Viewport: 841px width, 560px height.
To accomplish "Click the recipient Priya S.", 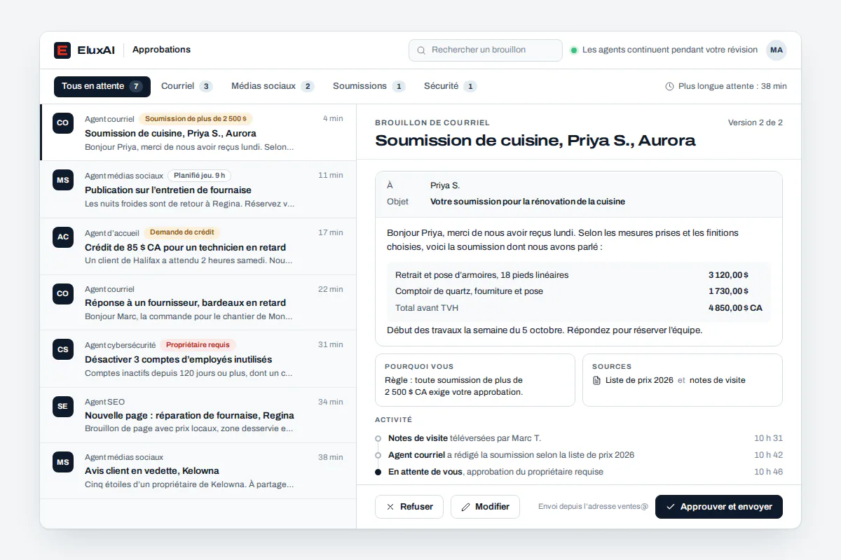I will (x=445, y=185).
